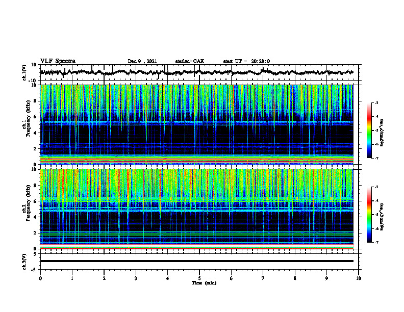Image resolution: width=404 pixels, height=312 pixels.
Task: Click the ch.1 "Frequency (kHz)" axis label
Action: [x=28, y=118]
